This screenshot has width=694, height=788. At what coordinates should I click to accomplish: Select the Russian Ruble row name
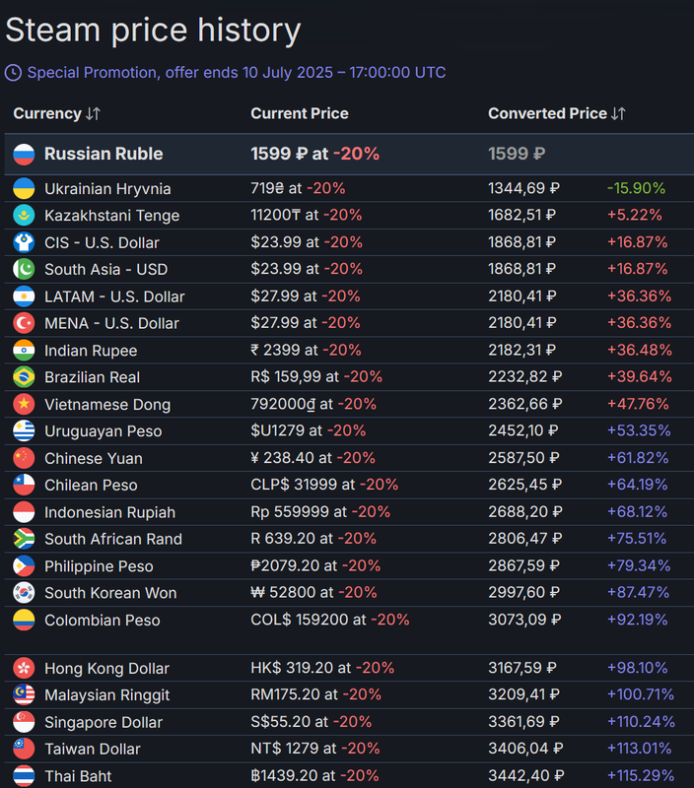(x=104, y=154)
